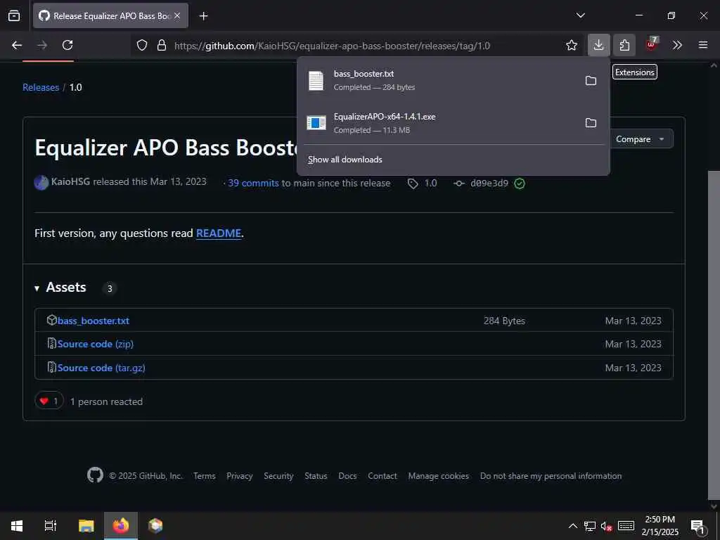This screenshot has width=720, height=540.
Task: Open the uBlock Origin extension icon
Action: point(652,44)
